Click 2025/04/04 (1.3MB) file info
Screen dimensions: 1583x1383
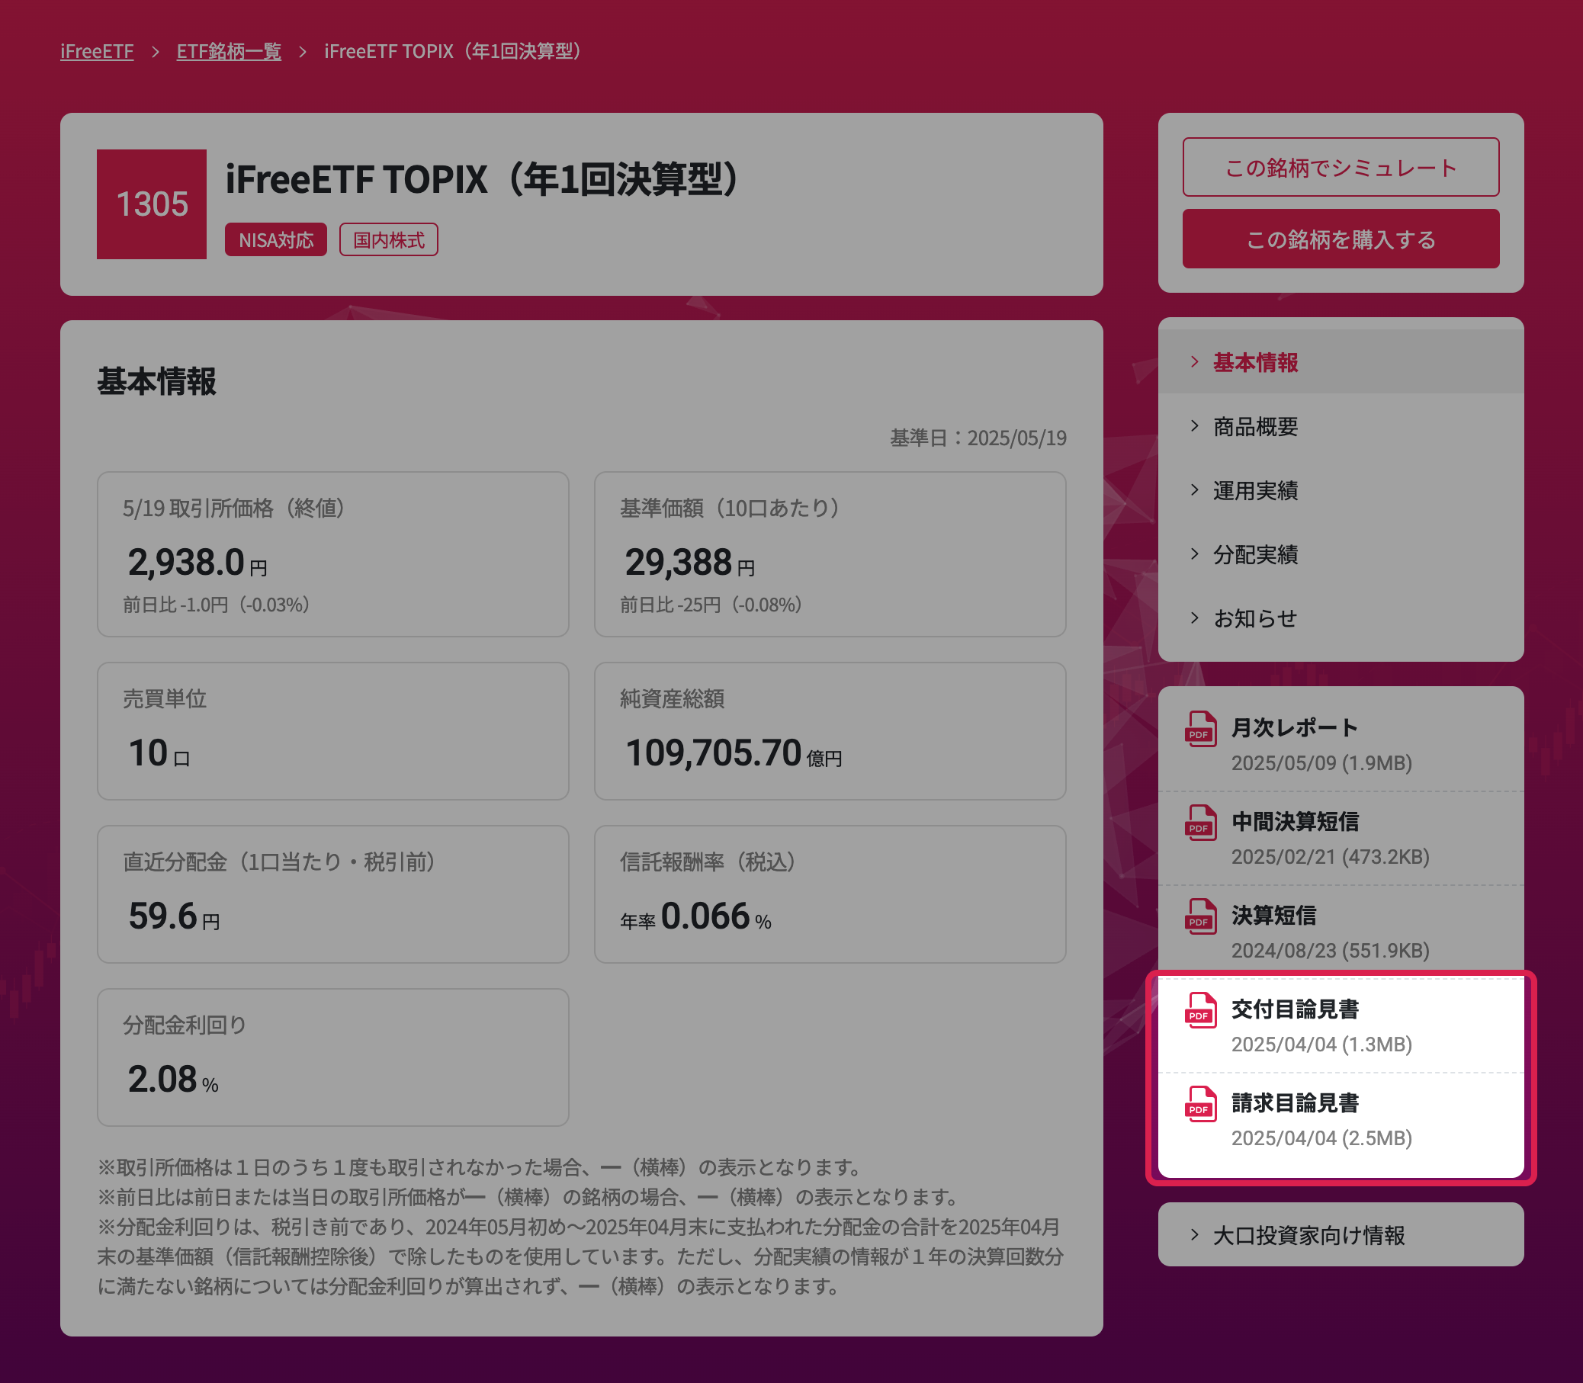(1321, 1044)
